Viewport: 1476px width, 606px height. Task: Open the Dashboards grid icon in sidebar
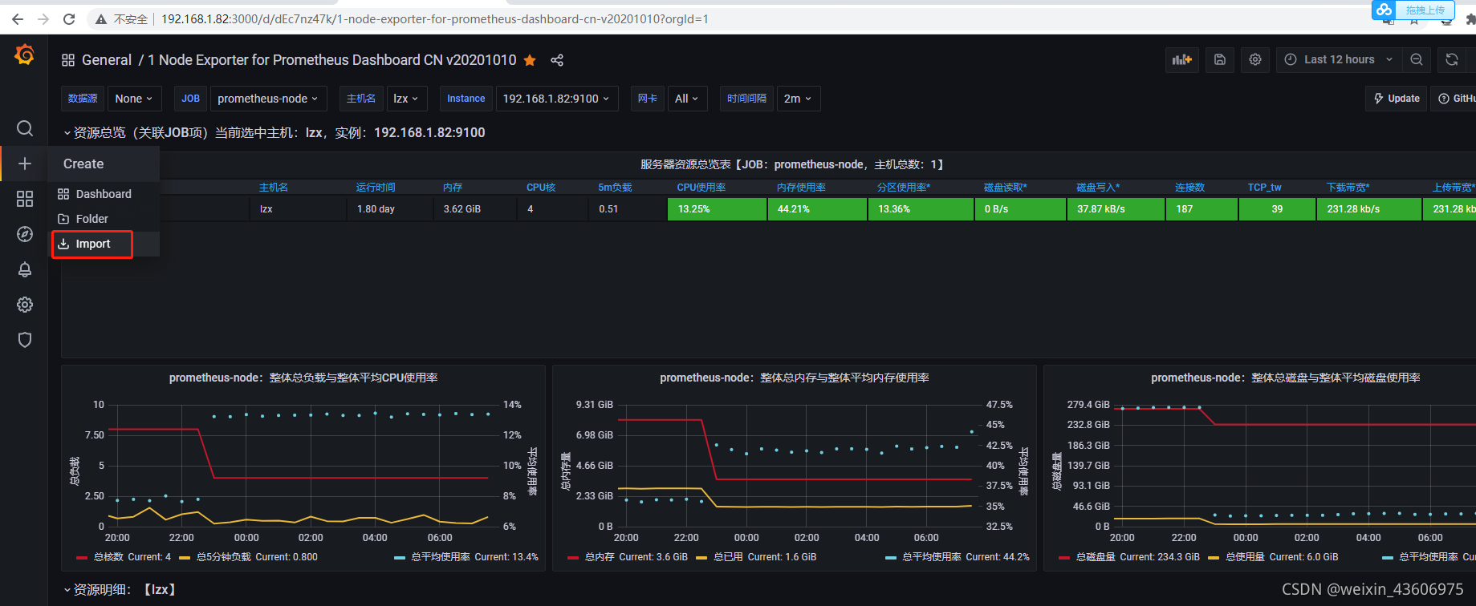click(25, 199)
